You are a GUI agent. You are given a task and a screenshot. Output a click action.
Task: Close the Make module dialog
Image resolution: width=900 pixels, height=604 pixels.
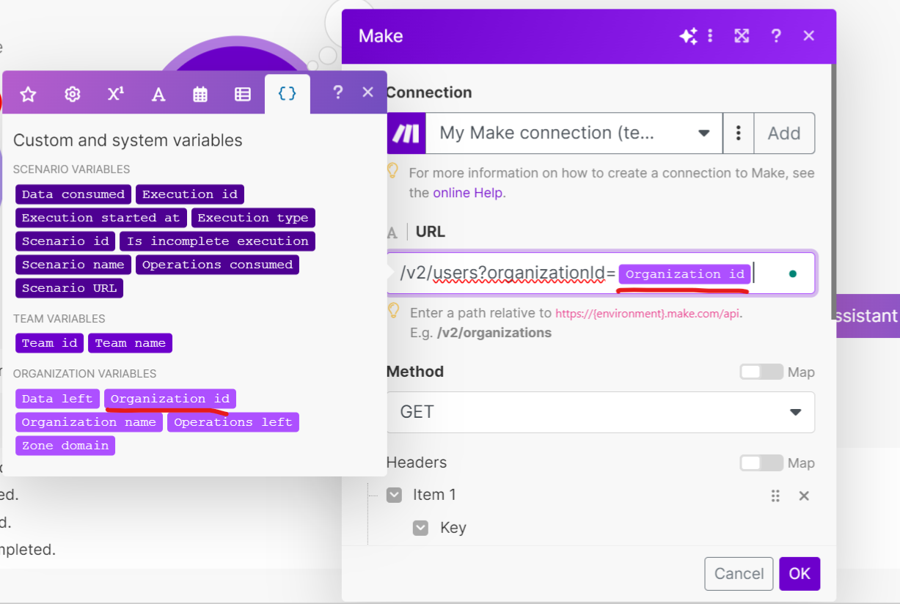809,36
